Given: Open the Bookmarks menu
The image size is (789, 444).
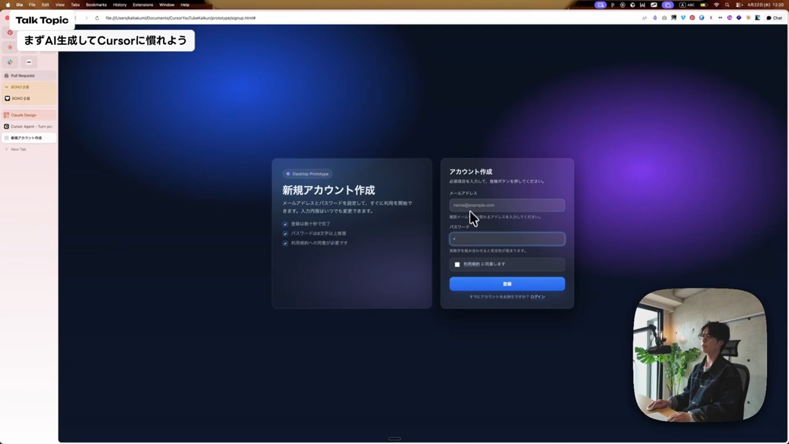Looking at the screenshot, I should (96, 5).
